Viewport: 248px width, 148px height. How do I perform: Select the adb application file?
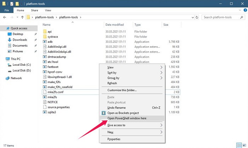tap(50, 41)
